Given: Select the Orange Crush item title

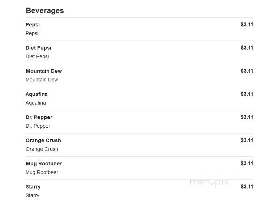Looking at the screenshot, I should (43, 140).
